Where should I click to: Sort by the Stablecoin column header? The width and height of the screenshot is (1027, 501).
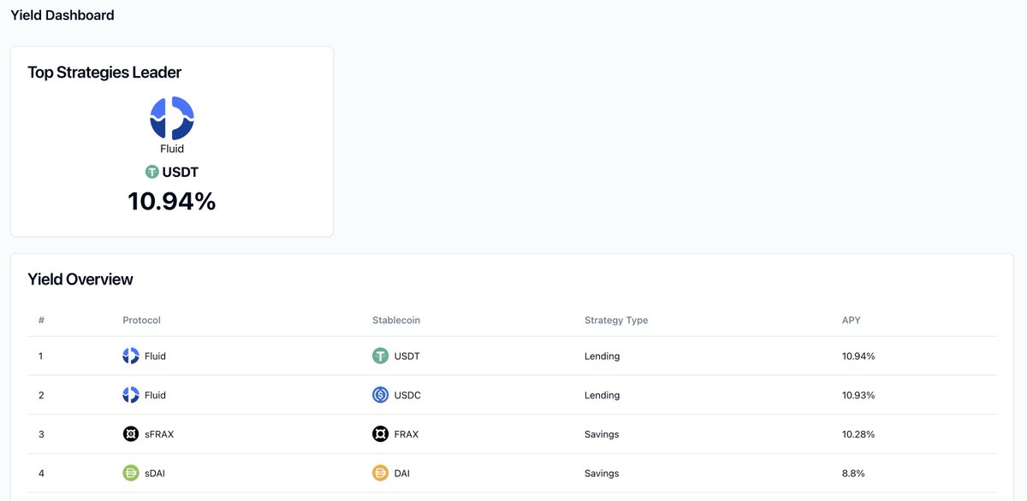pyautogui.click(x=395, y=320)
